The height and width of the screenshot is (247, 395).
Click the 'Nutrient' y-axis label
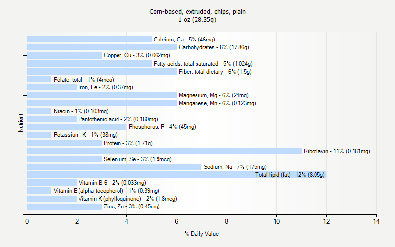click(x=21, y=123)
